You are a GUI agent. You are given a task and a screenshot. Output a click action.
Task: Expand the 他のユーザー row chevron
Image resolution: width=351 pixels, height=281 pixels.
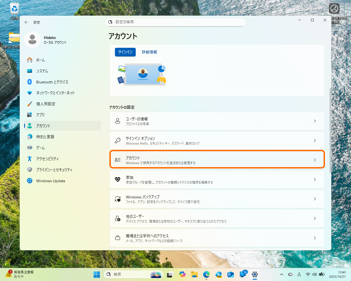coord(315,218)
